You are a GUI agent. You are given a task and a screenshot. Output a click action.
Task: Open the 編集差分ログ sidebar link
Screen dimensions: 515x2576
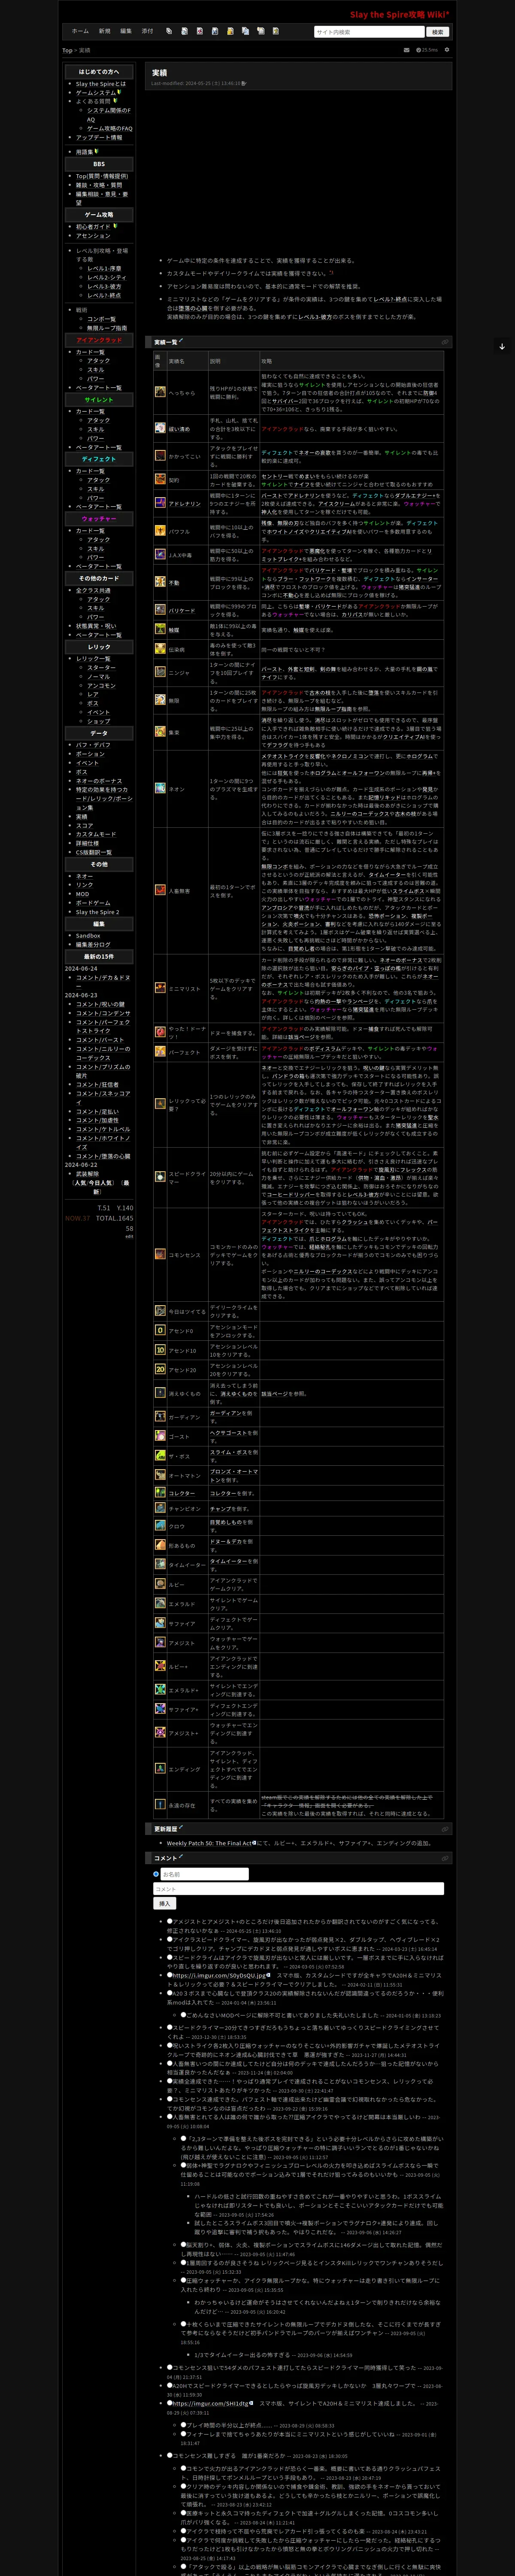click(x=93, y=944)
